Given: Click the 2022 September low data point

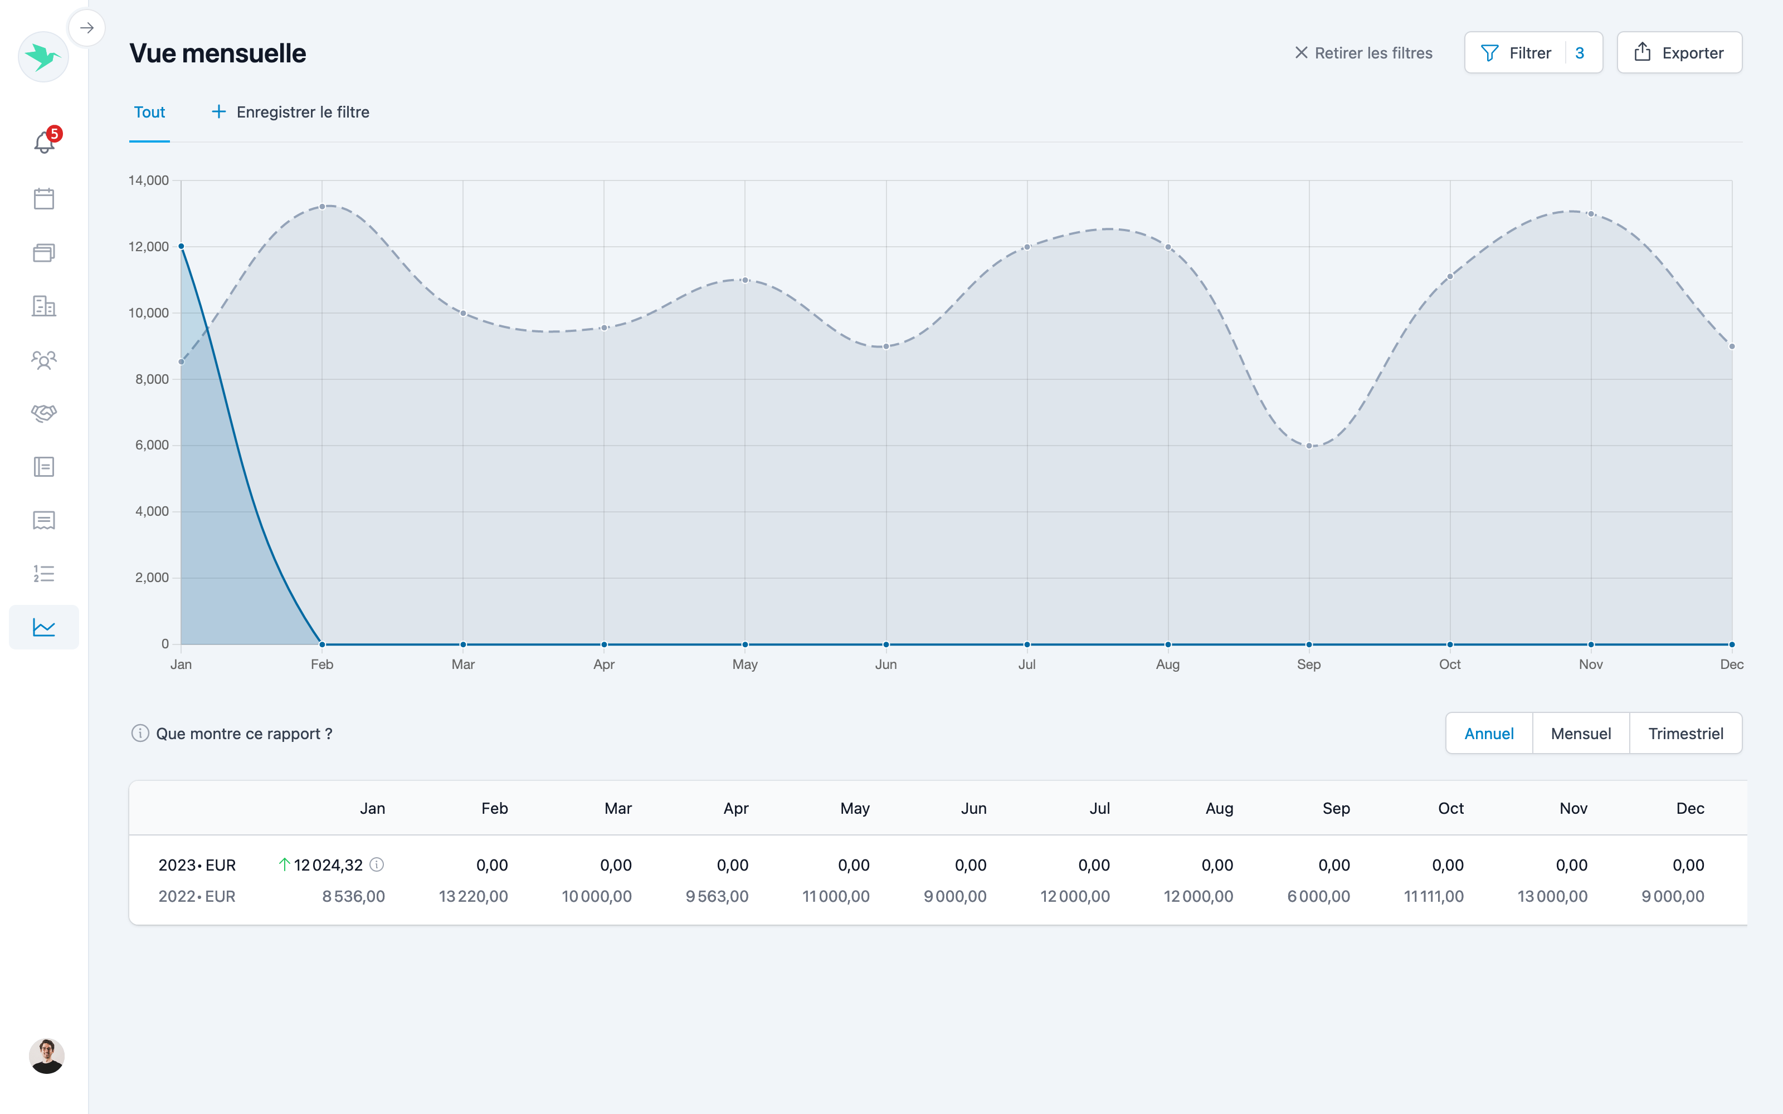Looking at the screenshot, I should click(1309, 446).
